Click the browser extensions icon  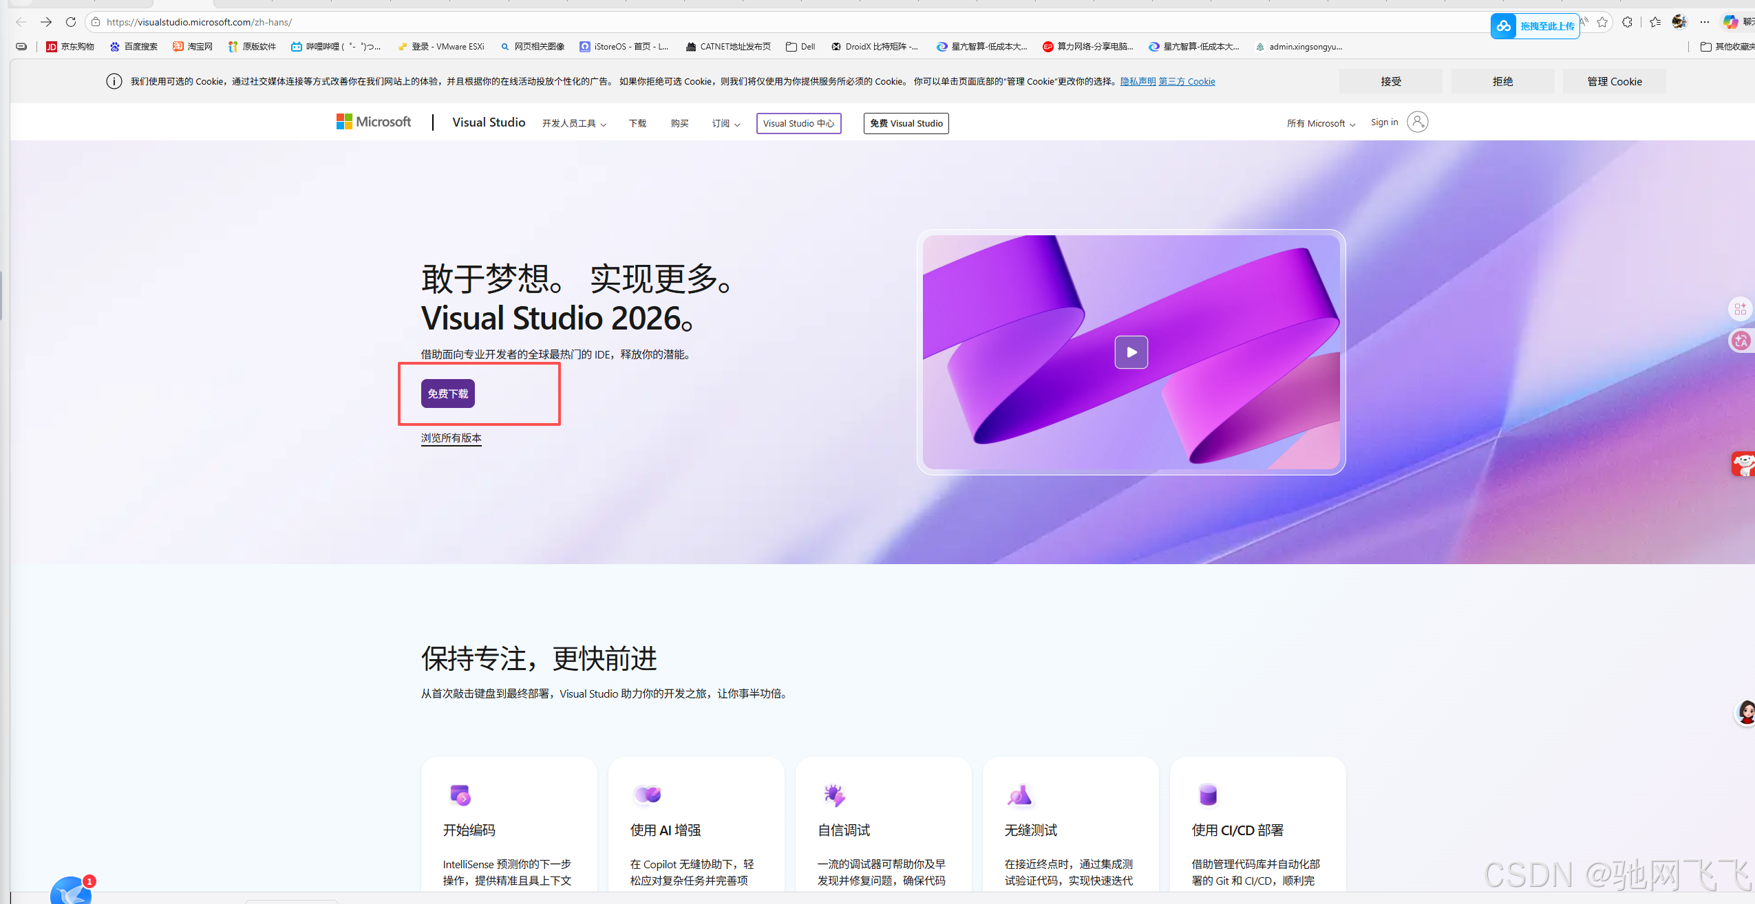tap(1628, 21)
